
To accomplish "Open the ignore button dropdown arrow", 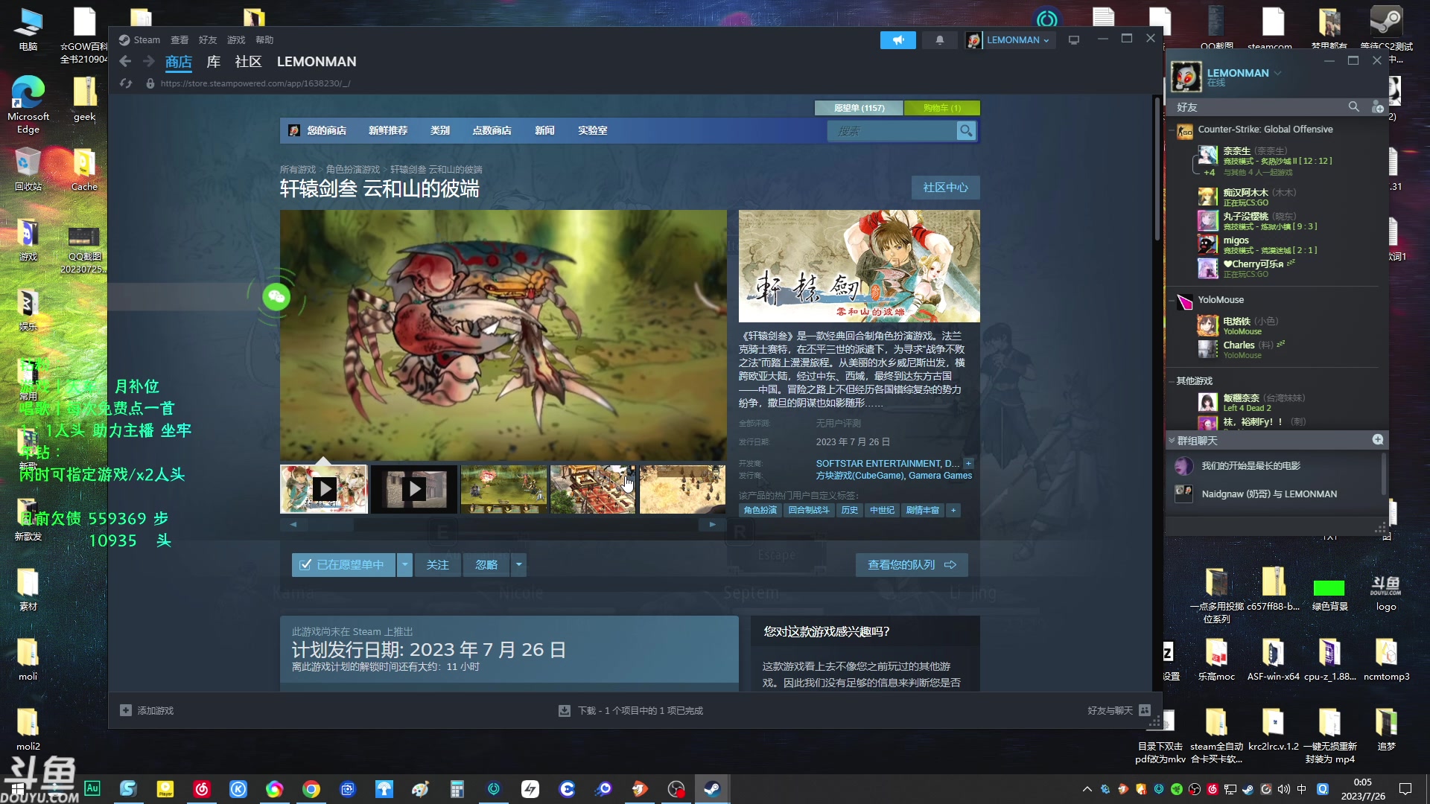I will pyautogui.click(x=519, y=565).
